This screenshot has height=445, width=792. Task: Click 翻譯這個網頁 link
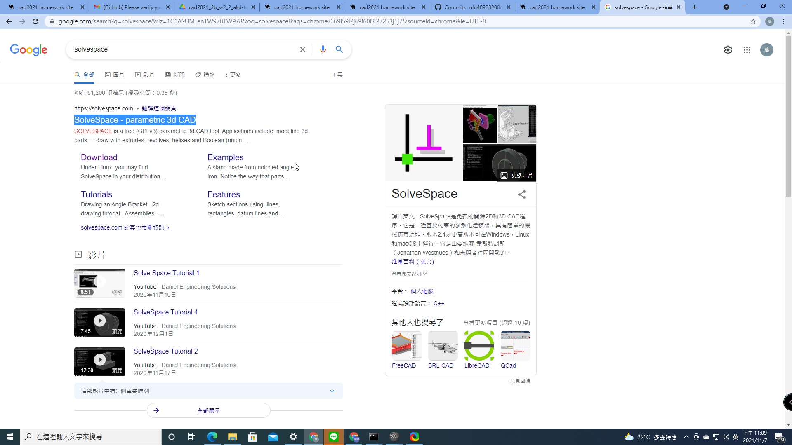click(x=159, y=108)
